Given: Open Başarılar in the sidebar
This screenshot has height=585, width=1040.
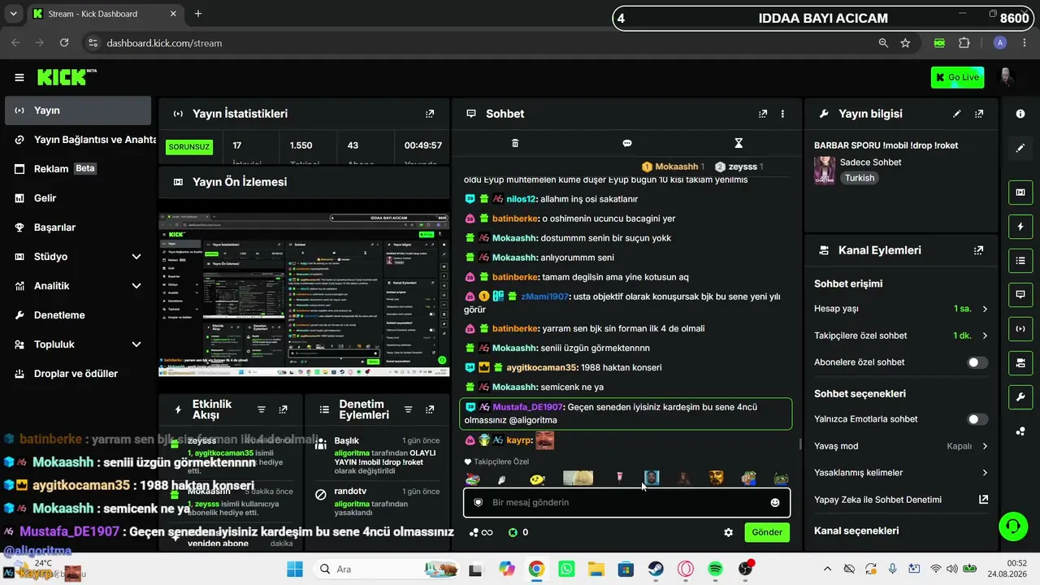Looking at the screenshot, I should click(x=78, y=227).
